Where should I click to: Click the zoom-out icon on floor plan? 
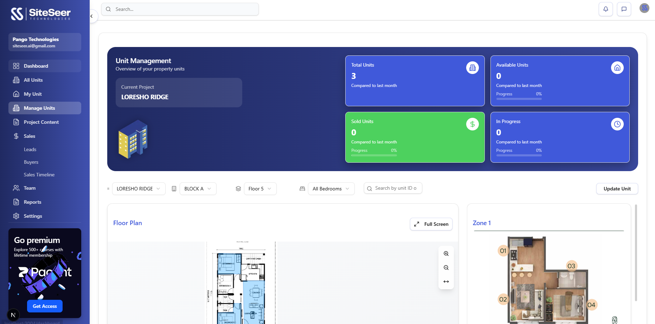[446, 267]
